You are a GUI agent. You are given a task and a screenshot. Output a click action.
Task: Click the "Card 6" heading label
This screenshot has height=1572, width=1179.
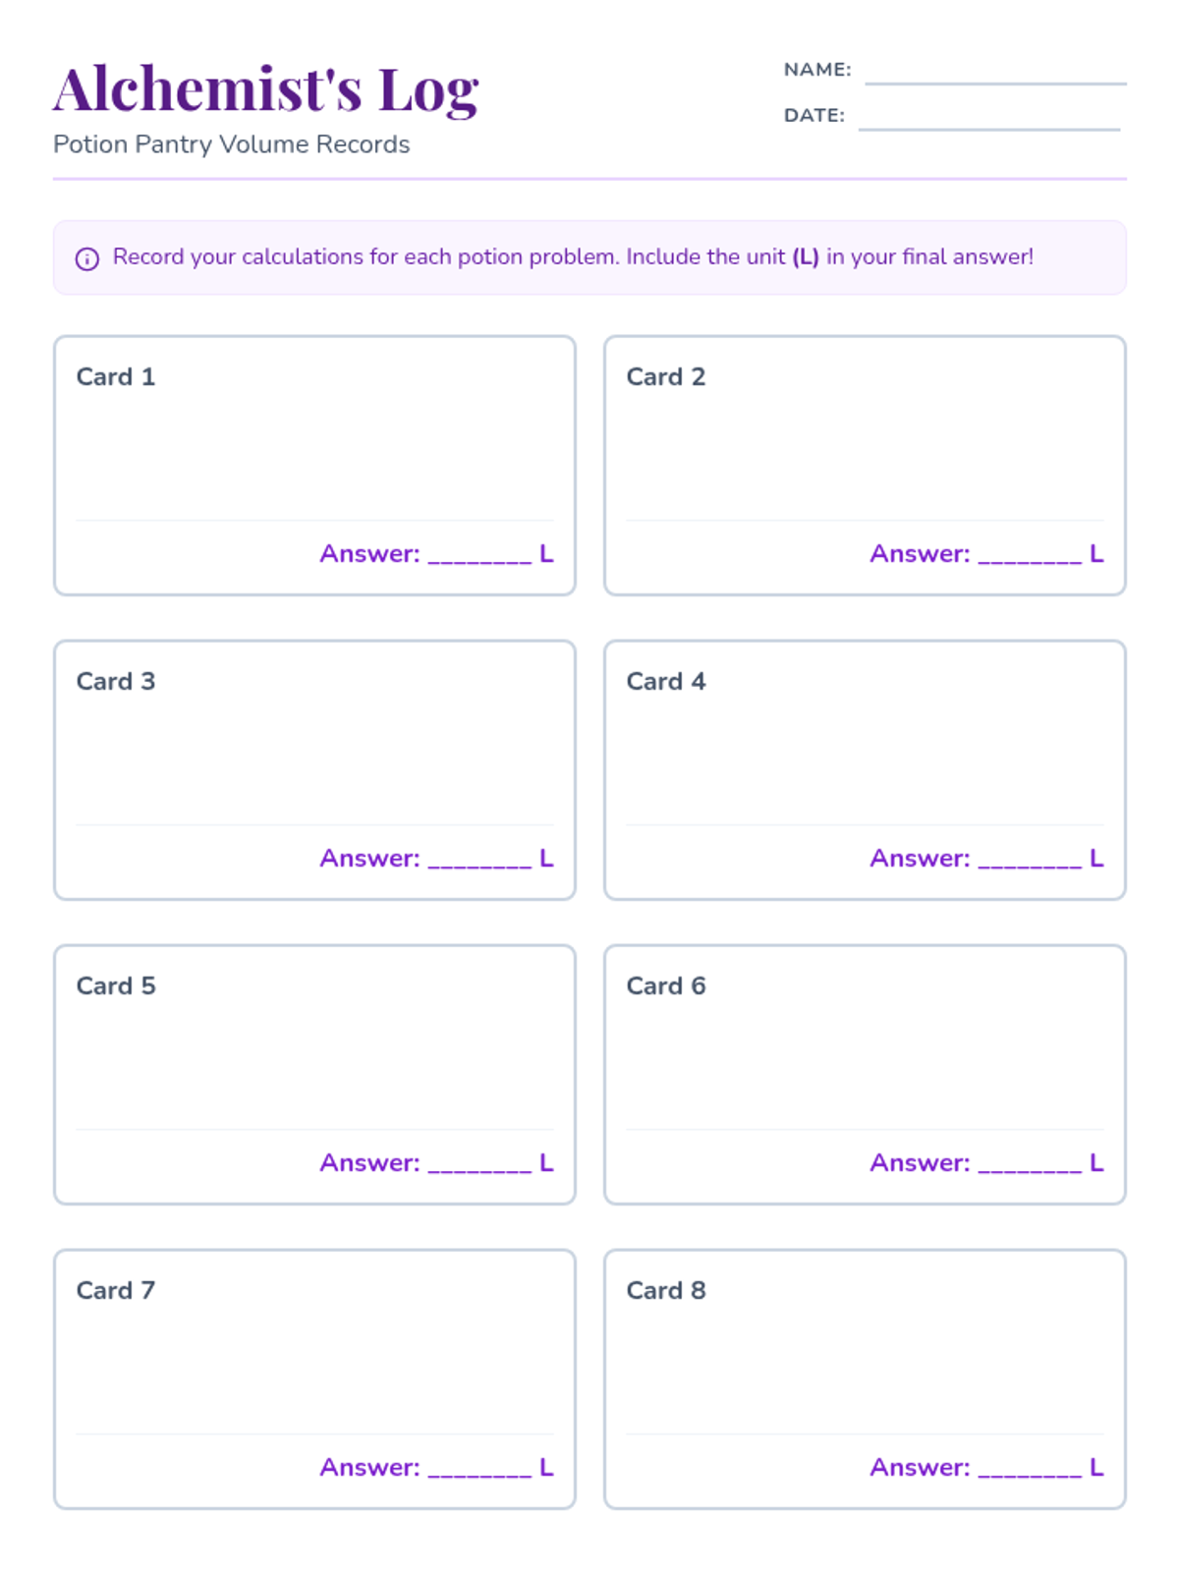point(666,986)
